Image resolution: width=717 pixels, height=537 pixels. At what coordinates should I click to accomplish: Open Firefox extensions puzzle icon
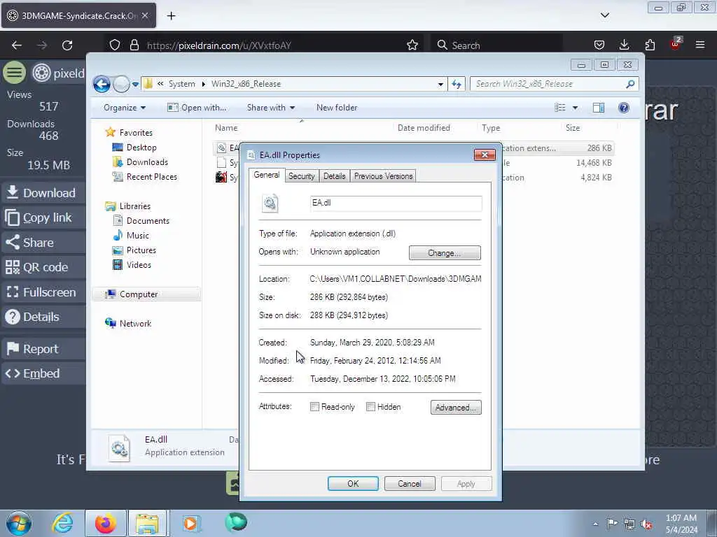click(x=650, y=45)
